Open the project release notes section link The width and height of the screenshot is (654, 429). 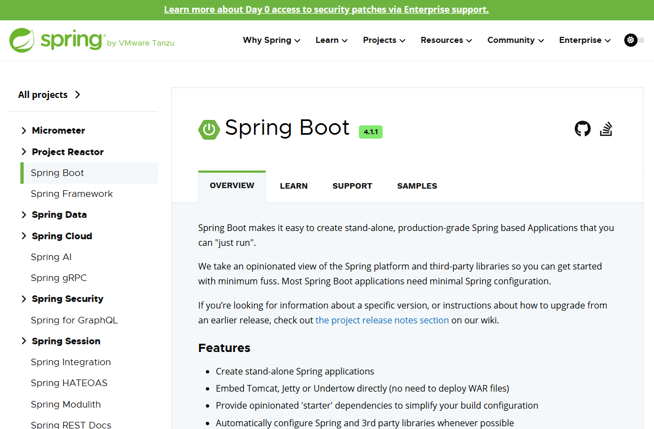pos(382,320)
